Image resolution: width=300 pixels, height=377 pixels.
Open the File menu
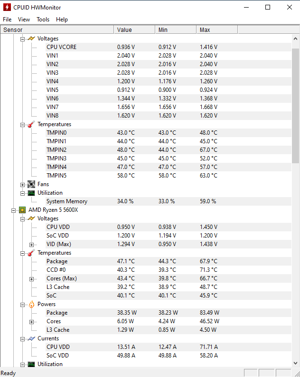coord(7,20)
